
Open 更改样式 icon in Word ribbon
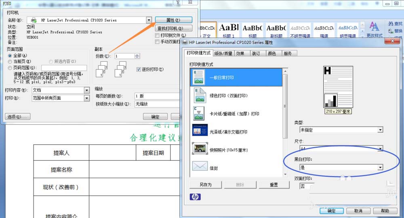(374, 26)
